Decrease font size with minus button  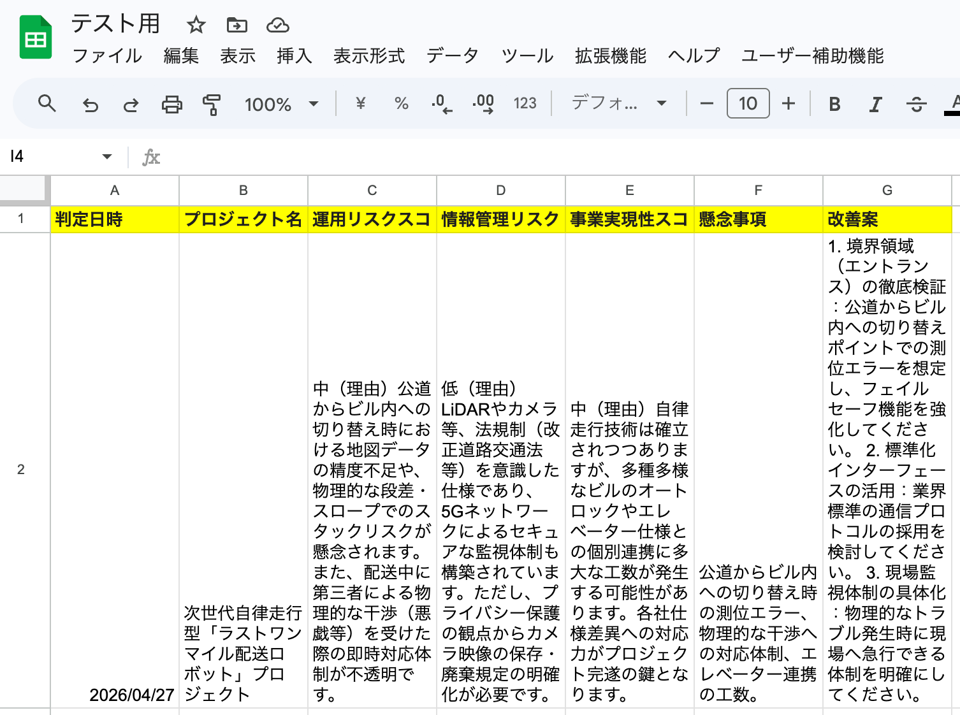pos(706,103)
